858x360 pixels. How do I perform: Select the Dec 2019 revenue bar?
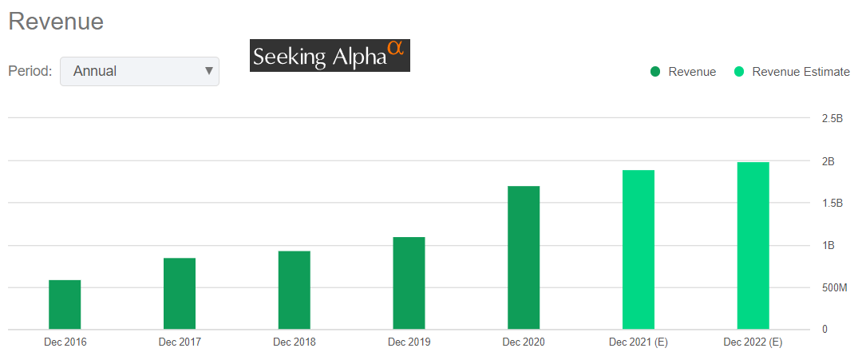409,283
